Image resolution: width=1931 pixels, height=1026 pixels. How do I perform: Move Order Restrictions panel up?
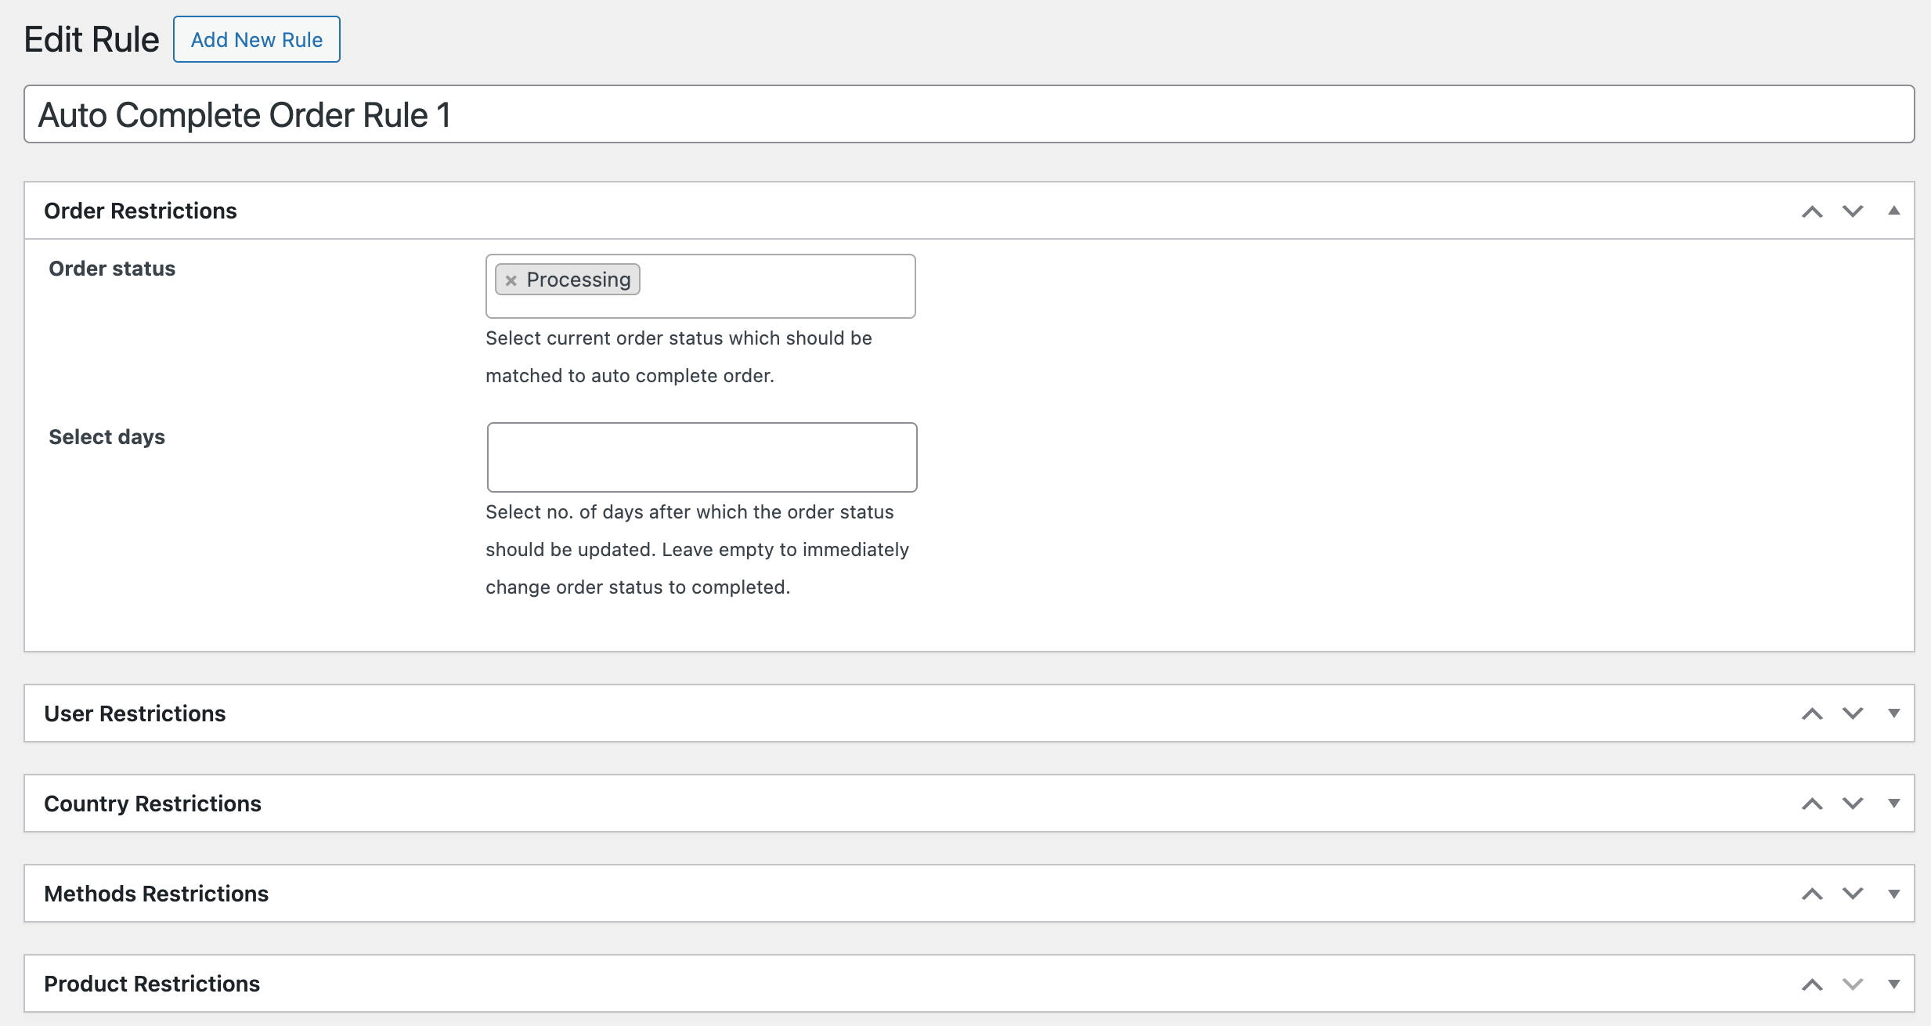pos(1812,210)
